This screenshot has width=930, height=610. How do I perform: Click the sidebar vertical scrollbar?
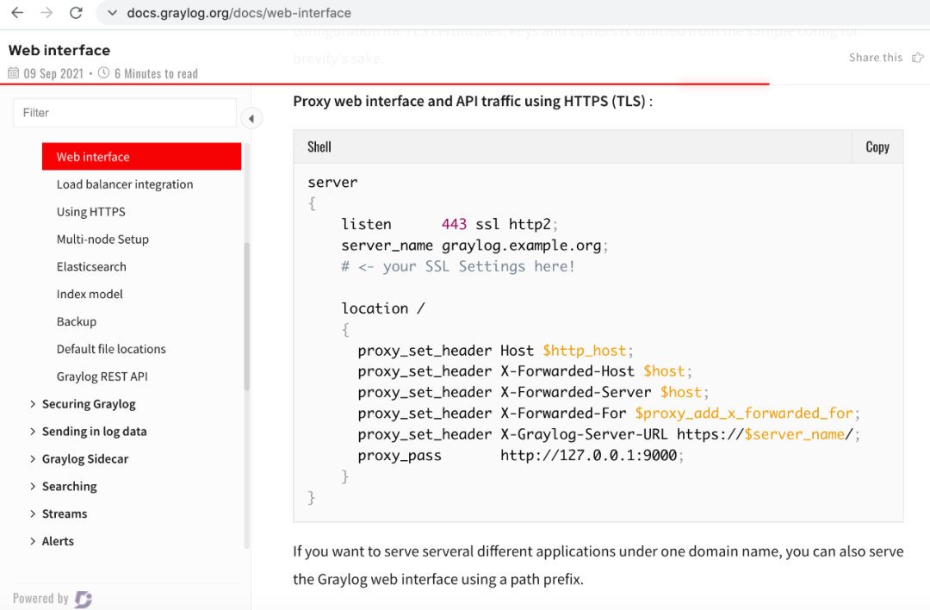pos(247,316)
